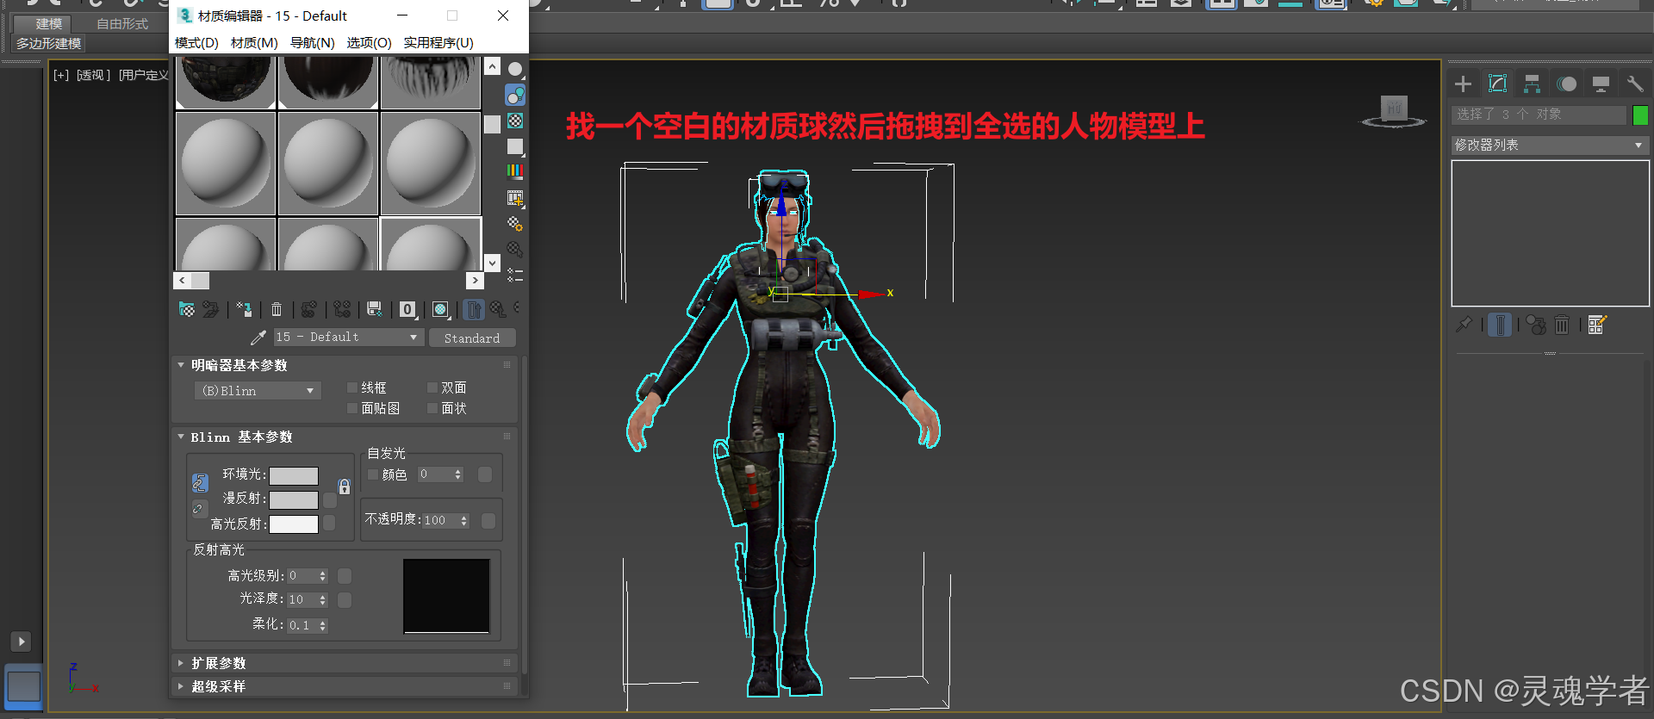This screenshot has width=1654, height=719.
Task: Open material editor Options gear icon
Action: click(x=515, y=224)
